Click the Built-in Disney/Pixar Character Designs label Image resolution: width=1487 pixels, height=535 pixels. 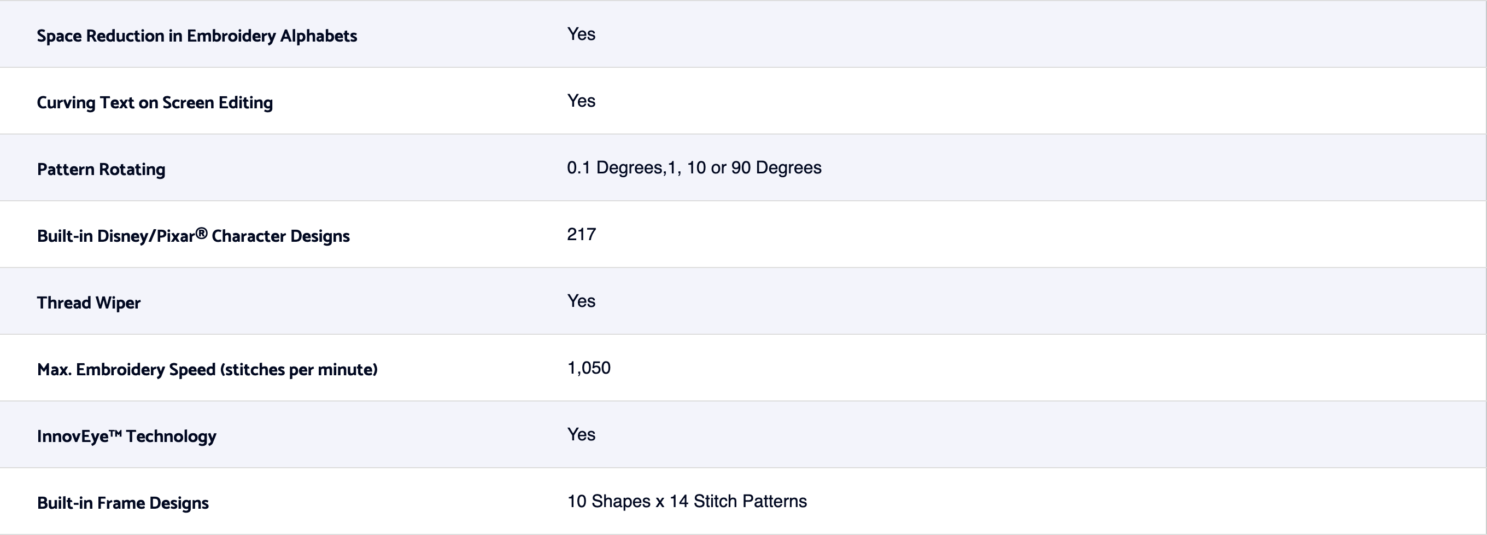point(193,236)
